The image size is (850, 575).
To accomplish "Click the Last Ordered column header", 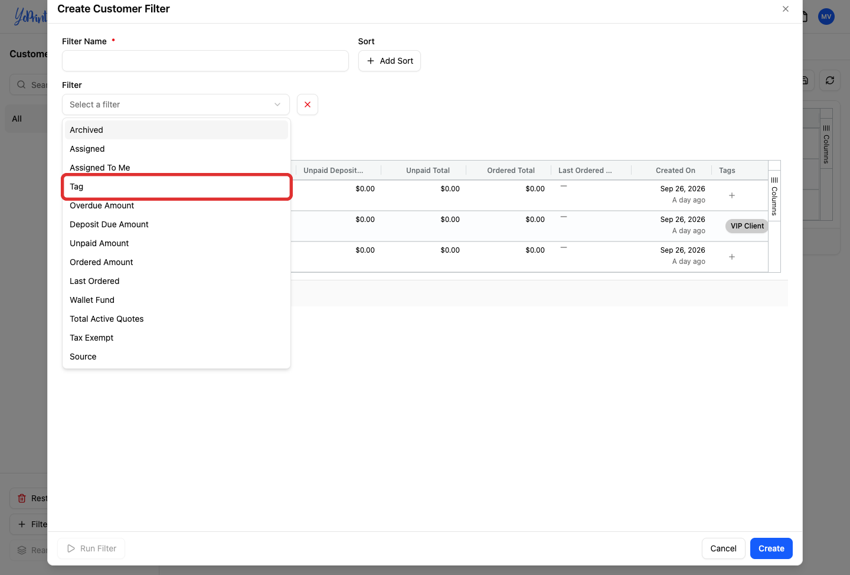I will (x=585, y=171).
